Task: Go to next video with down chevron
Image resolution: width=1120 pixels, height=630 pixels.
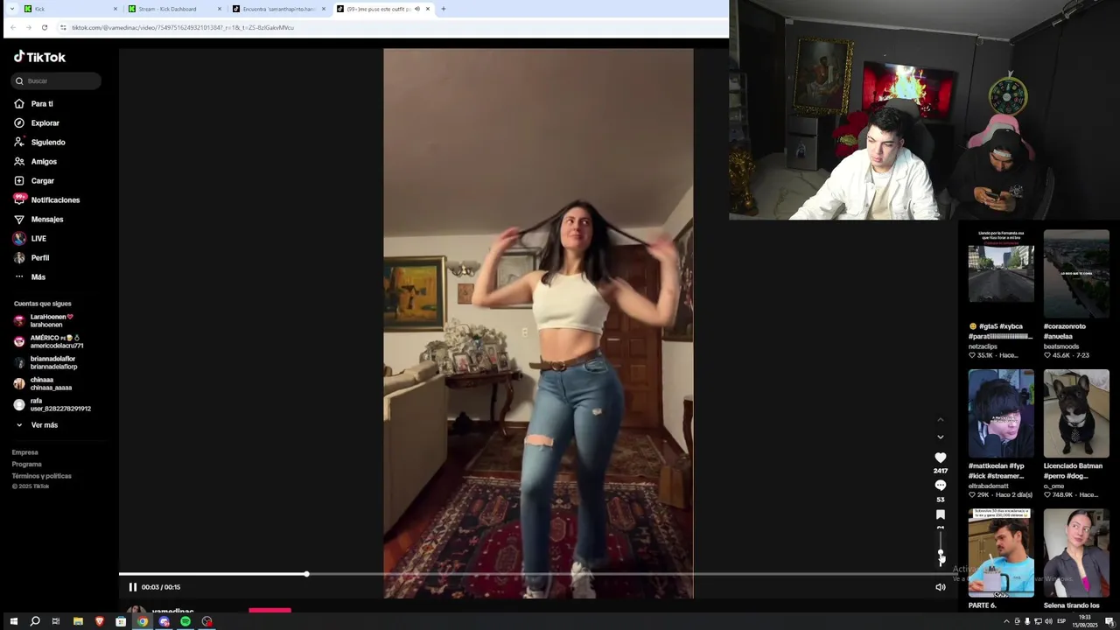Action: coord(941,437)
